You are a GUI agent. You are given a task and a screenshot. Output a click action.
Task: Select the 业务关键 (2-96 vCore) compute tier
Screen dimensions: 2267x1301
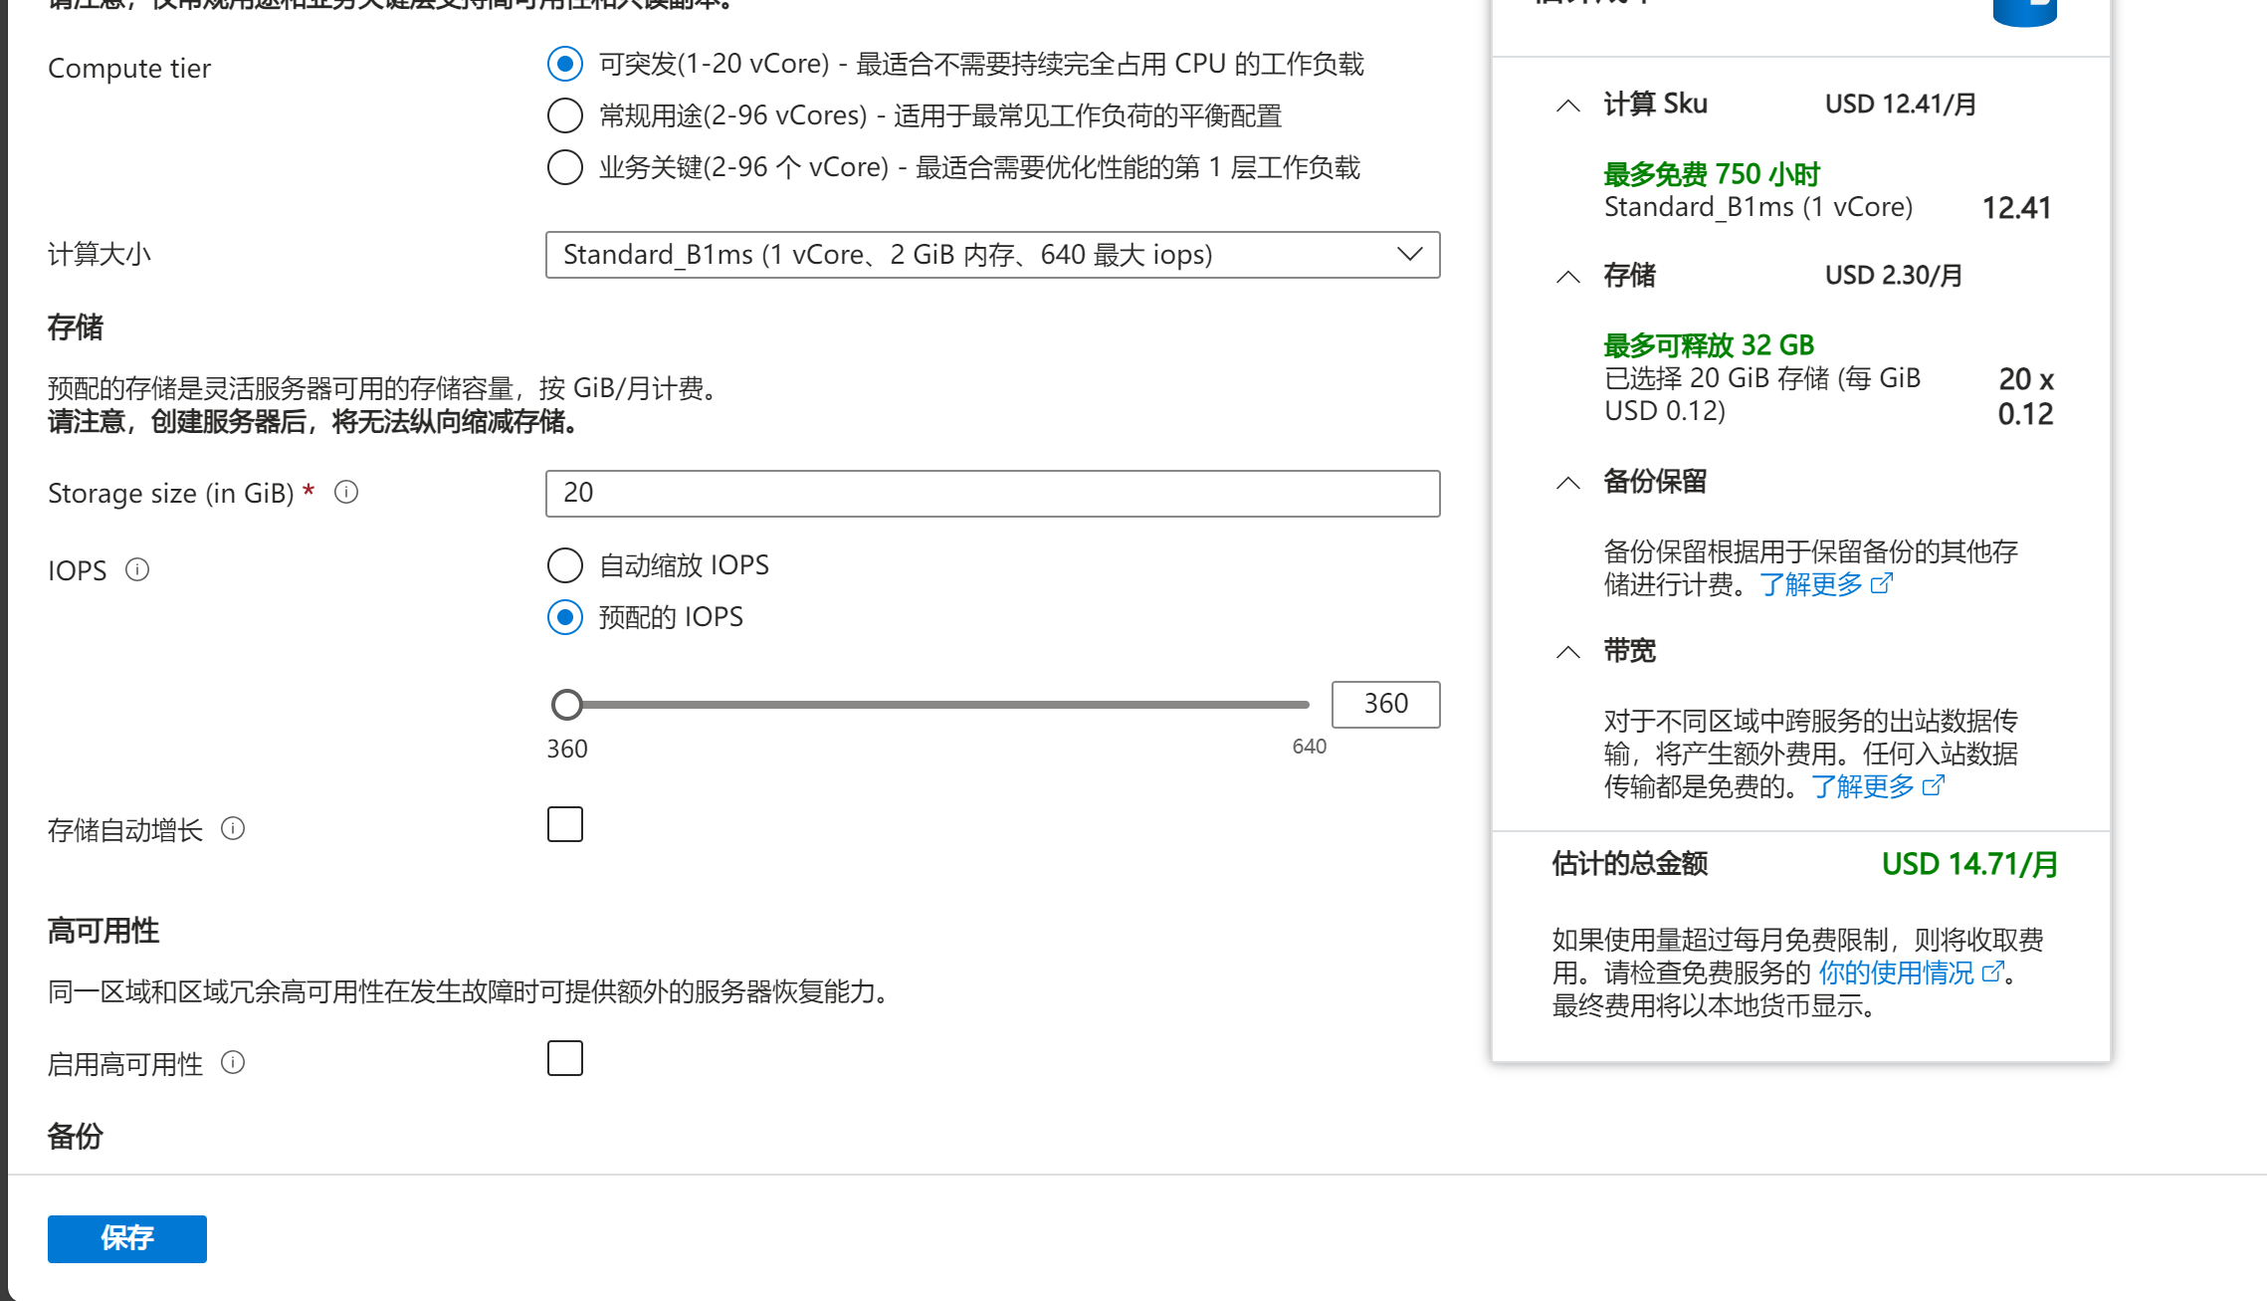[565, 167]
